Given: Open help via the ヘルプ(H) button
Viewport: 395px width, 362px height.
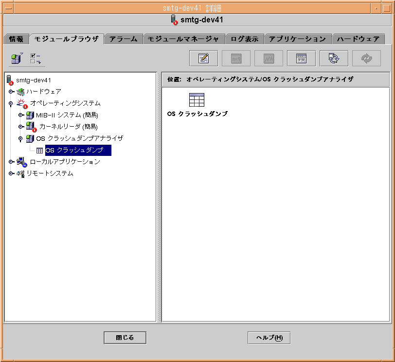Looking at the screenshot, I should coord(269,337).
